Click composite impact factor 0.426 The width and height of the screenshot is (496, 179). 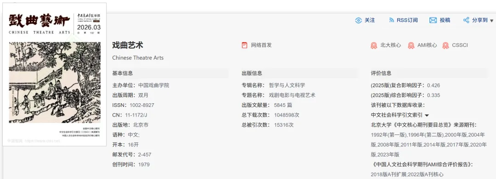click(x=434, y=85)
